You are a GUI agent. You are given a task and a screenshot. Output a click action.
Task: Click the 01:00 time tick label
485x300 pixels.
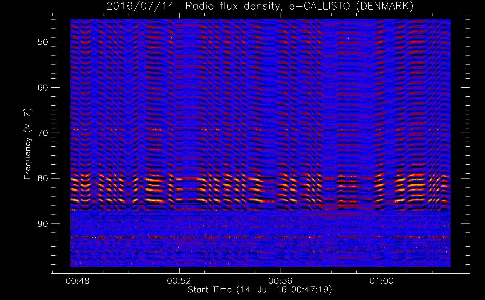(x=382, y=281)
